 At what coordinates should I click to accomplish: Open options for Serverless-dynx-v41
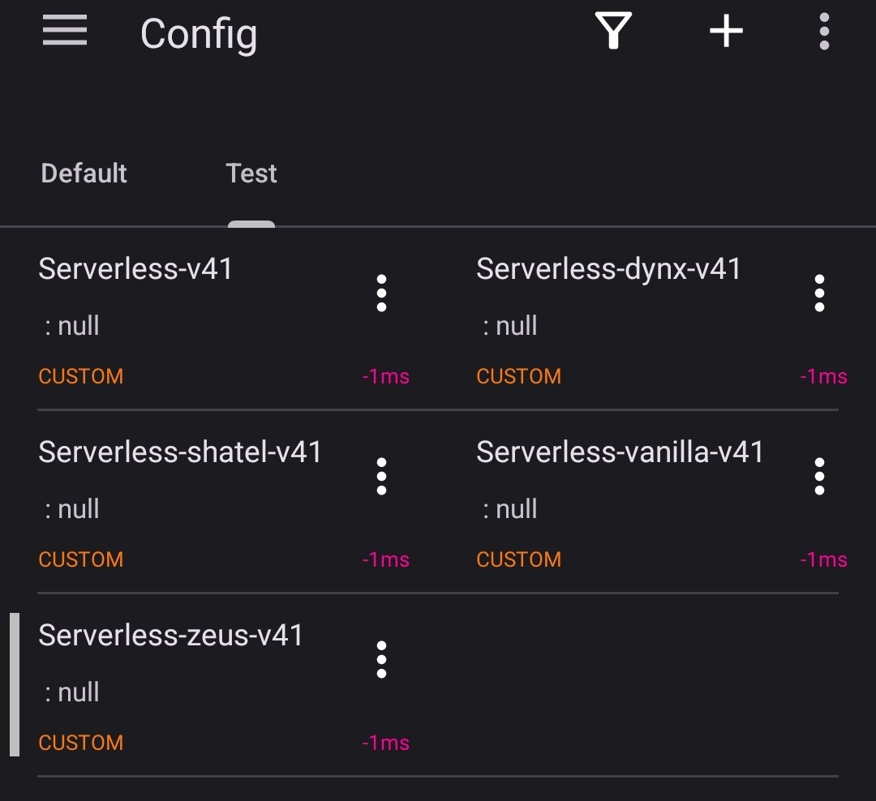tap(819, 293)
